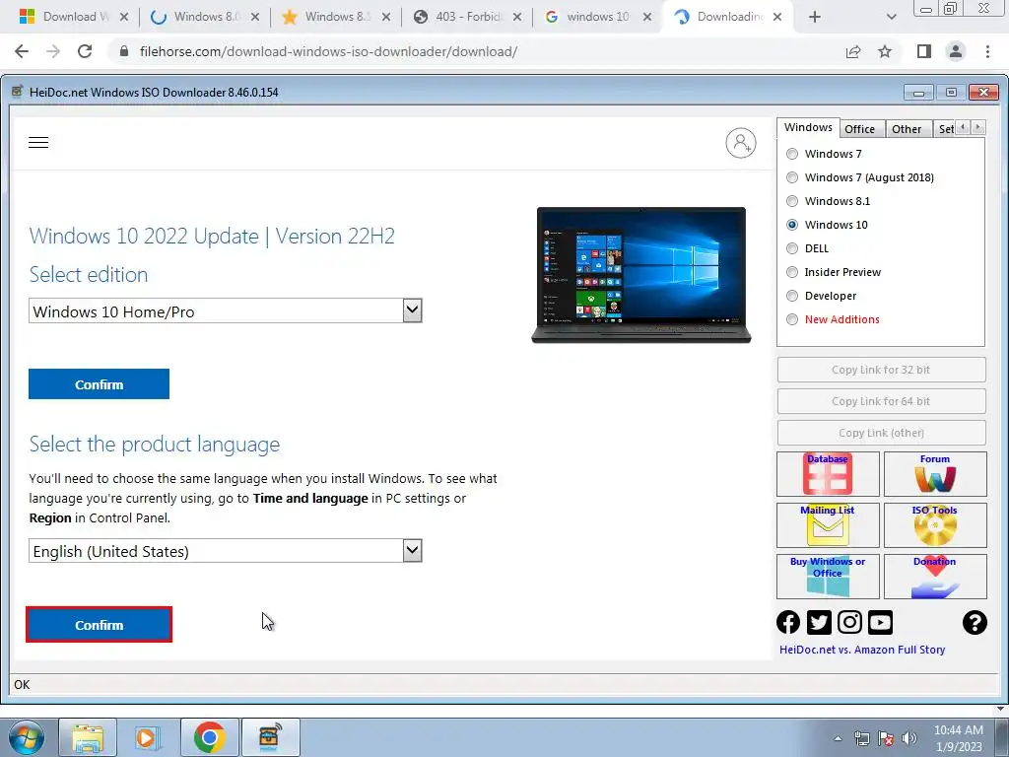Confirm the selected Windows edition

point(100,384)
